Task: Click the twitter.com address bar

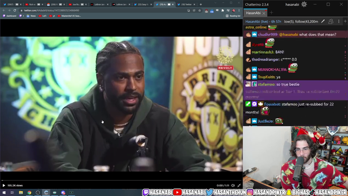Action: click(x=102, y=10)
